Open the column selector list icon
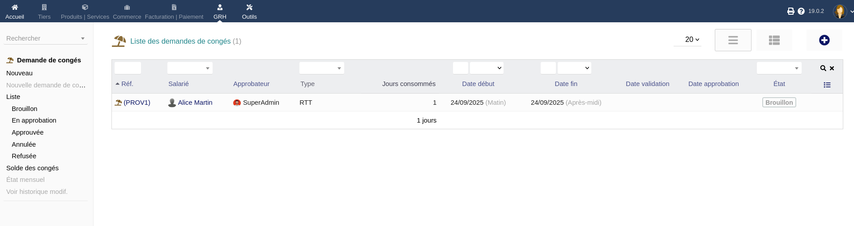The width and height of the screenshot is (854, 226). pos(827,85)
